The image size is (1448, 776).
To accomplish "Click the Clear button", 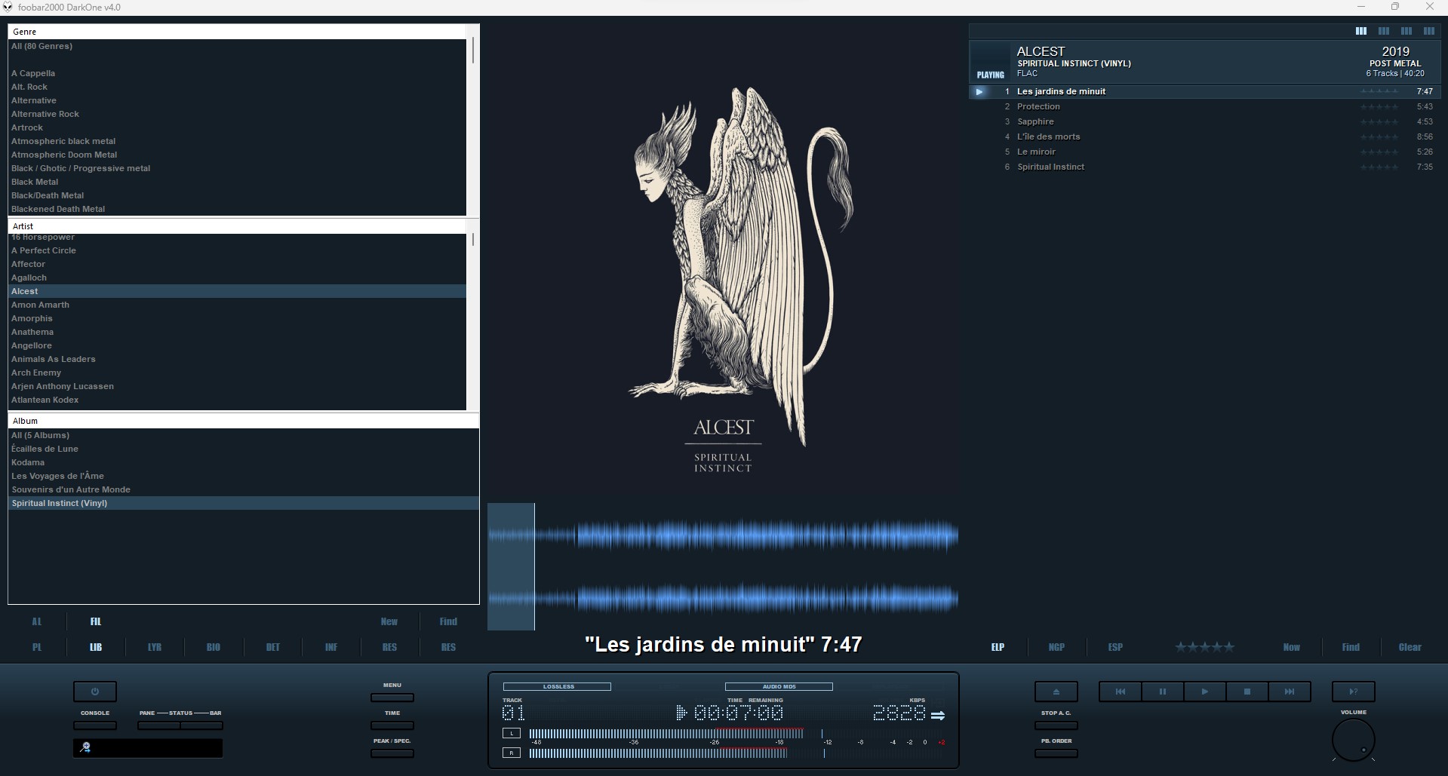I will point(1410,647).
